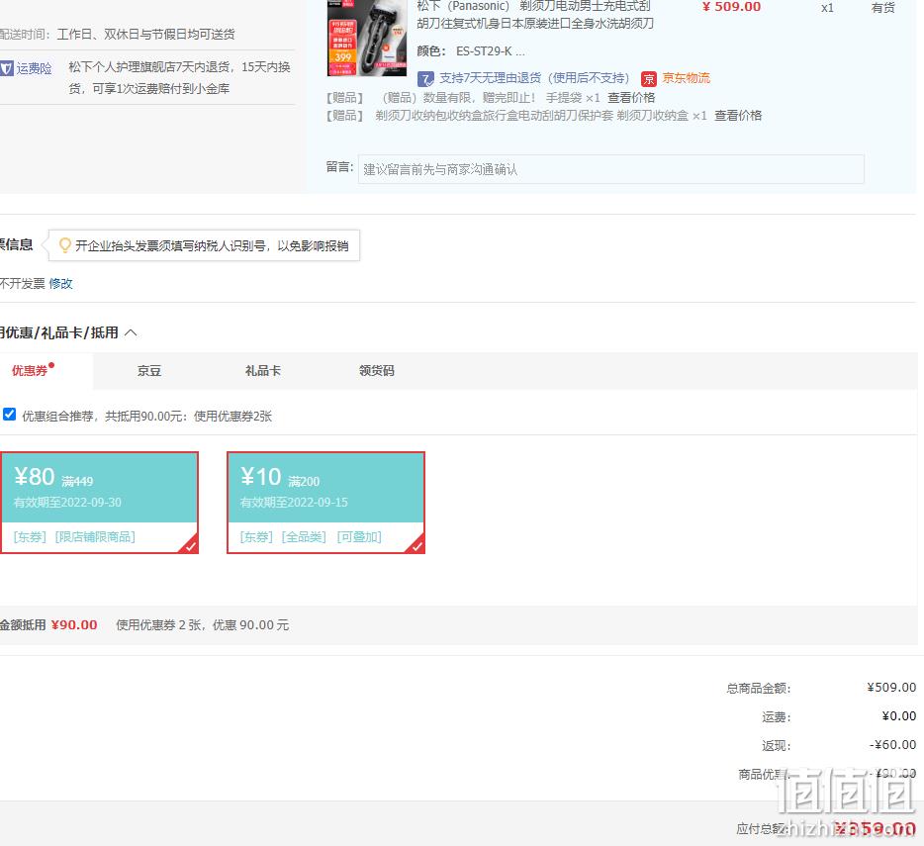Click the 返现 -¥60.00 value
The height and width of the screenshot is (846, 924).
click(892, 745)
